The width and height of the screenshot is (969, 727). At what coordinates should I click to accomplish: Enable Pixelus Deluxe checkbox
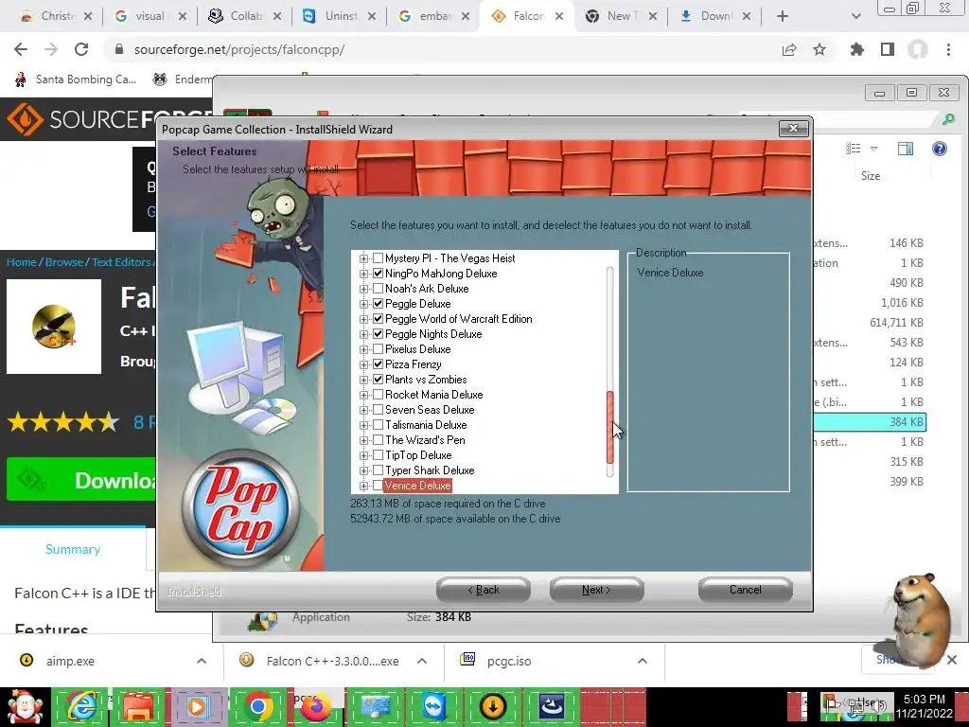coord(379,349)
